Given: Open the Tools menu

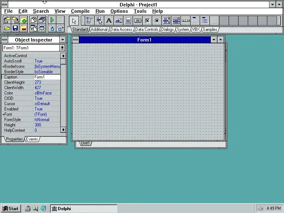Looking at the screenshot, I should 140,11.
